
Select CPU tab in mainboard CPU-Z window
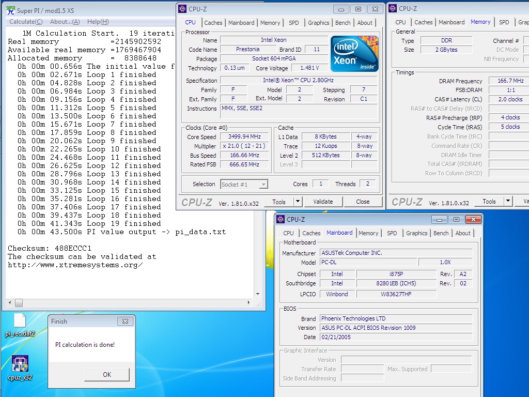point(288,233)
